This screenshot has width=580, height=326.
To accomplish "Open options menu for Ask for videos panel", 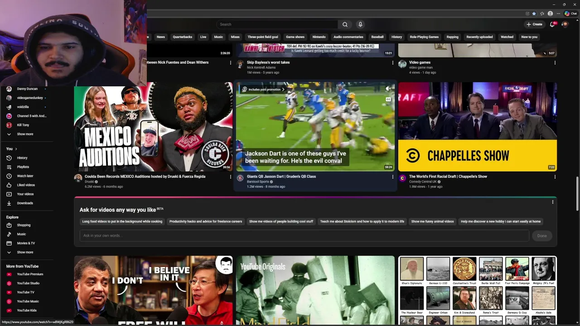I will coord(552,202).
